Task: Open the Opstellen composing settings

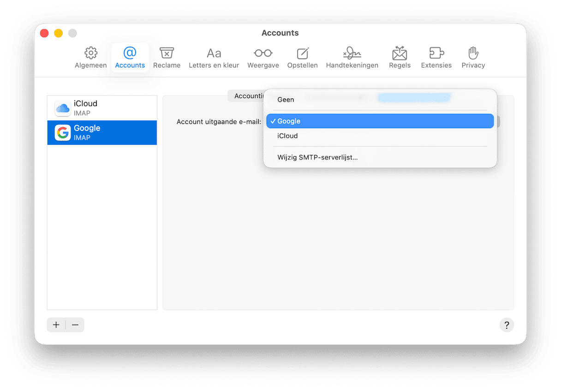Action: tap(302, 57)
